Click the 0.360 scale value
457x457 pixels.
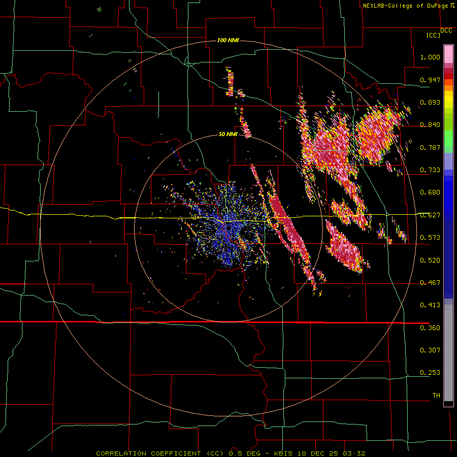click(x=430, y=328)
